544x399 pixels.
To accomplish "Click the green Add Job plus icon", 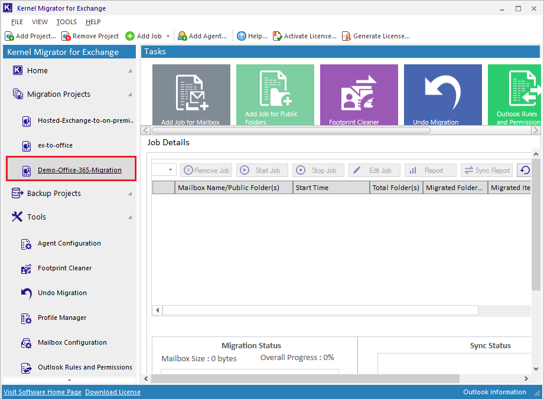I will [130, 36].
